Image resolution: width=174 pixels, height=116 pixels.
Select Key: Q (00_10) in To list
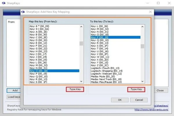[115, 40]
